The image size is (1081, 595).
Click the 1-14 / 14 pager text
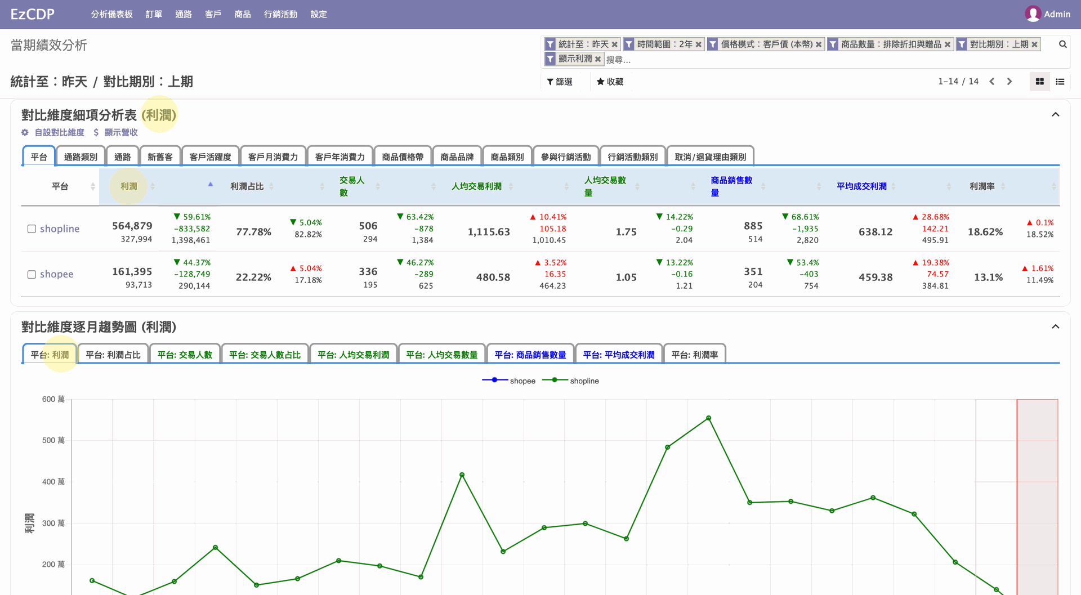(958, 82)
